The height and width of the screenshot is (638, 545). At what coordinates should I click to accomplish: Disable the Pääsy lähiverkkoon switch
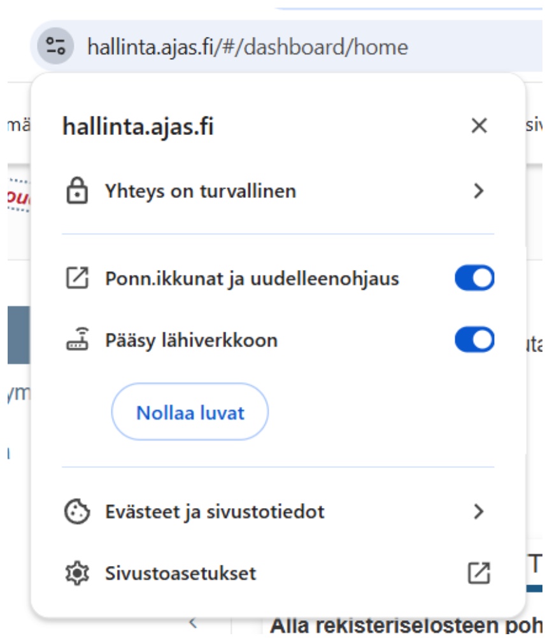coord(474,341)
